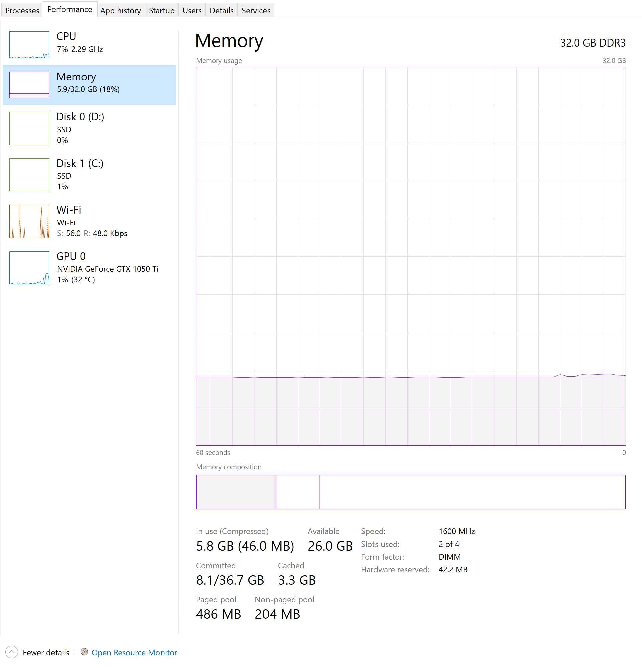Select the GPU 0 performance graph
Screen dimensions: 642x668
(x=30, y=268)
